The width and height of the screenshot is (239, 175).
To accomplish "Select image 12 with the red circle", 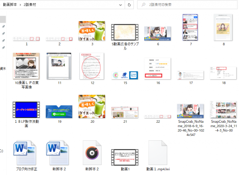I will coord(92,66).
